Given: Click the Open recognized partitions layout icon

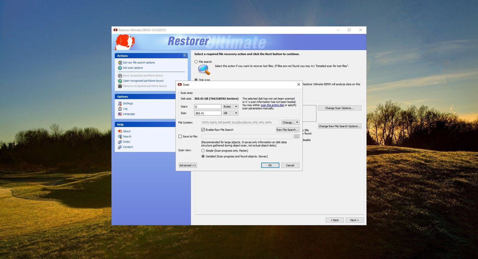Looking at the screenshot, I should [x=120, y=81].
